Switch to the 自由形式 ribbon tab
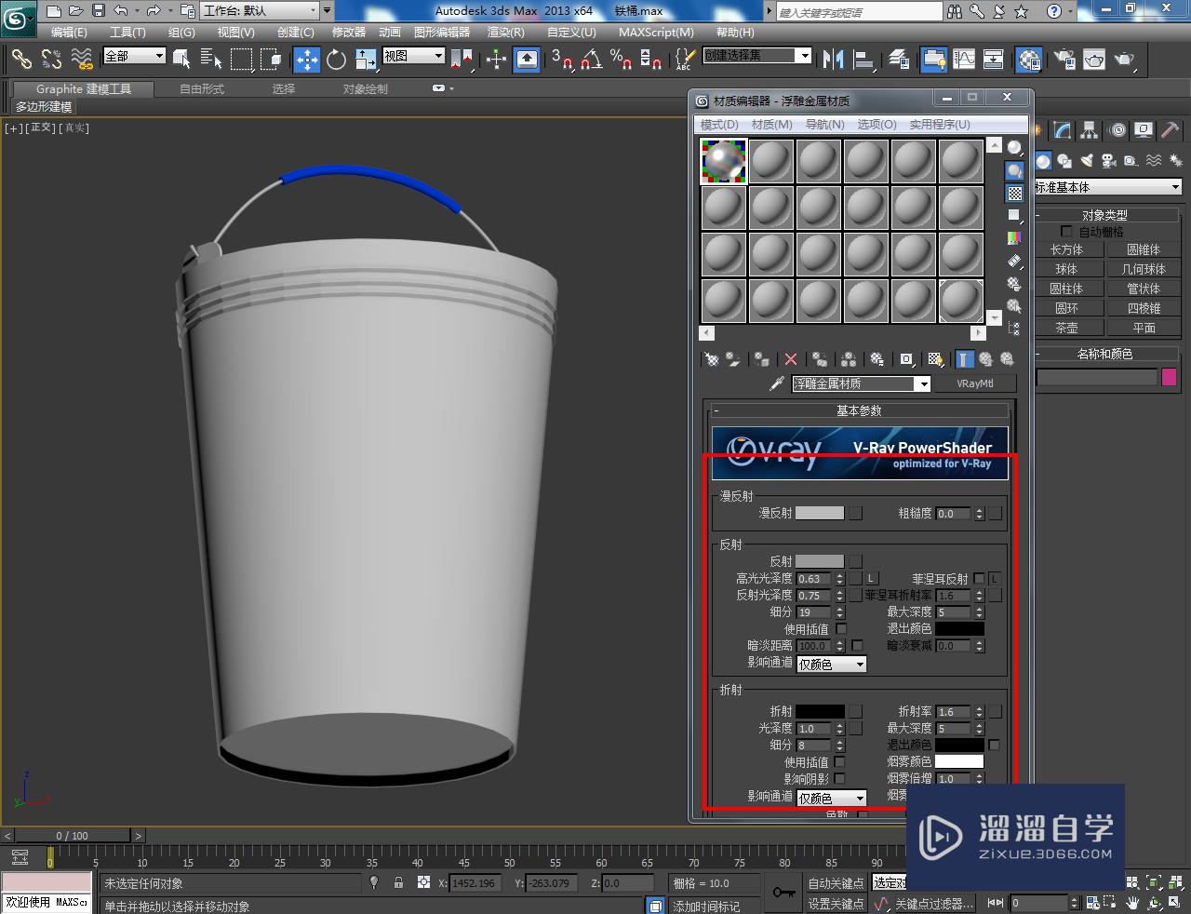The width and height of the screenshot is (1191, 914). point(202,89)
